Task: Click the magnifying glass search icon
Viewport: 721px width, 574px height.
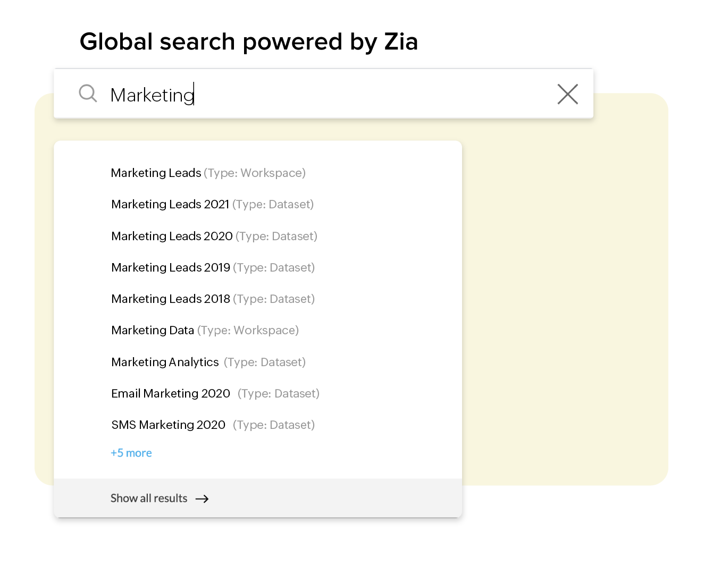Action: 88,94
